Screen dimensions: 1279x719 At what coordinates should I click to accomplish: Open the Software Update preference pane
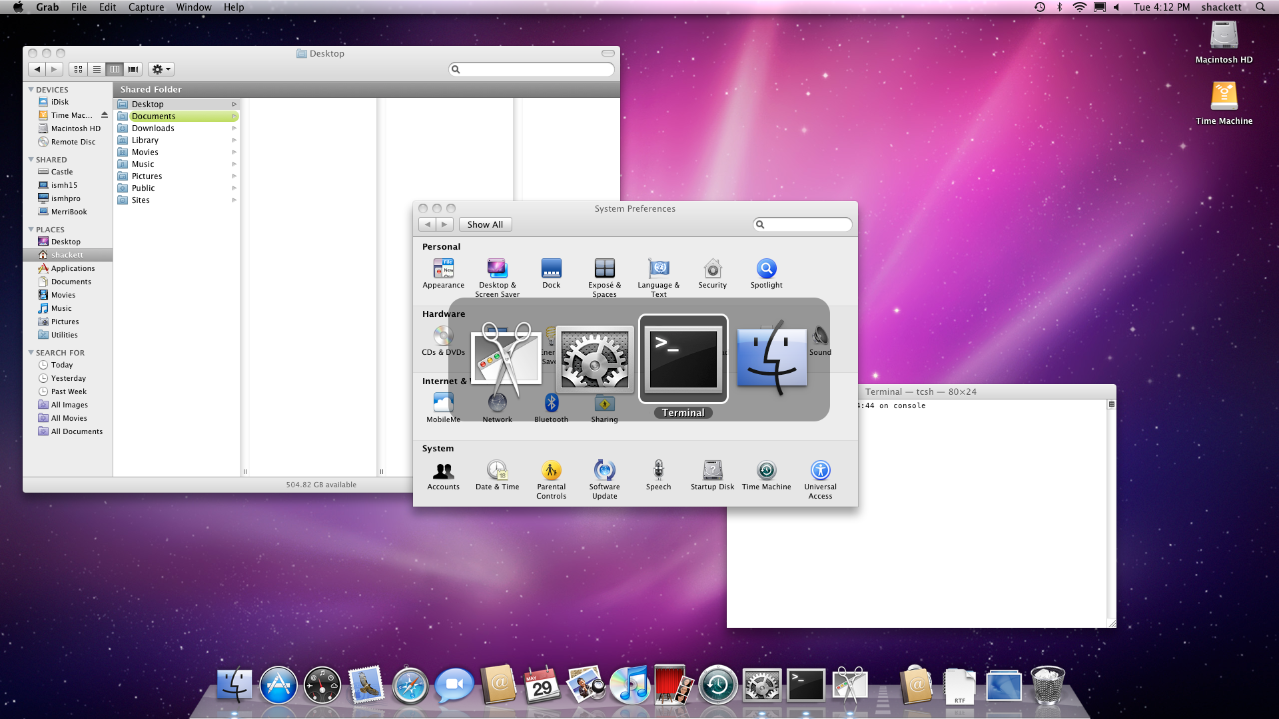(x=604, y=471)
